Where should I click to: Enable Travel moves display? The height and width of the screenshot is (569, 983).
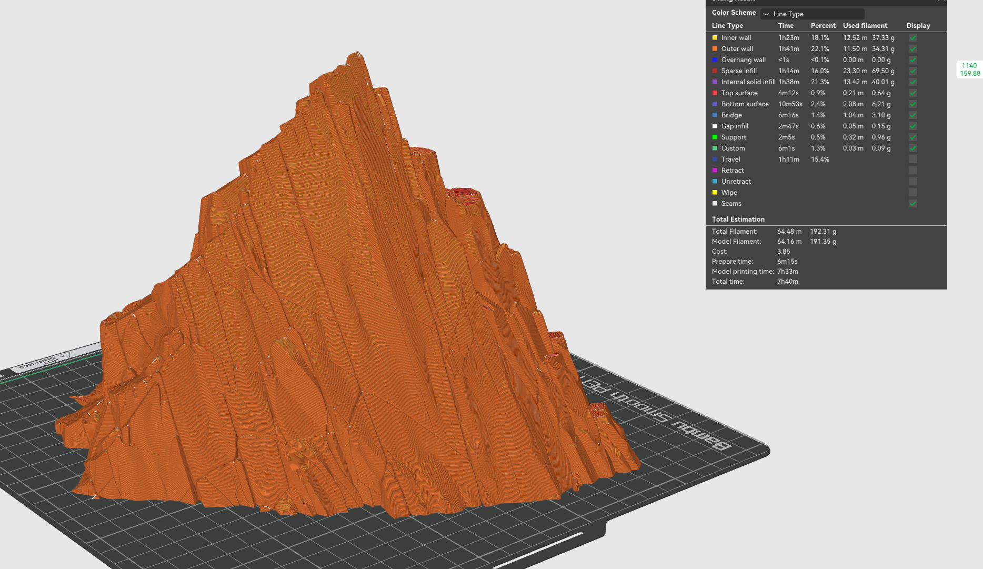coord(913,159)
